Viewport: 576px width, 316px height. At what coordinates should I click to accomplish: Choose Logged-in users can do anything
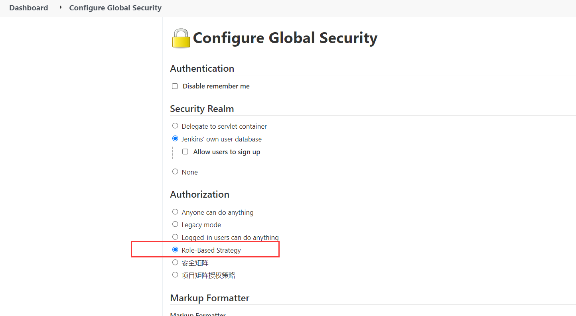click(175, 237)
